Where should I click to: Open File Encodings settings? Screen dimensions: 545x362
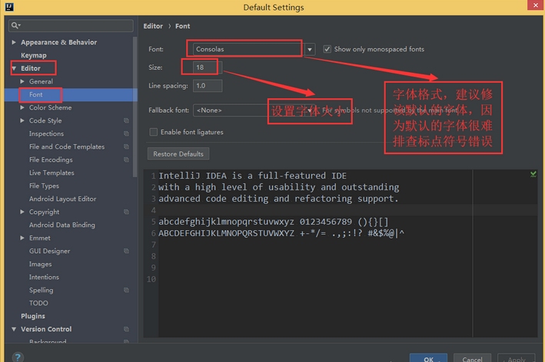click(51, 160)
